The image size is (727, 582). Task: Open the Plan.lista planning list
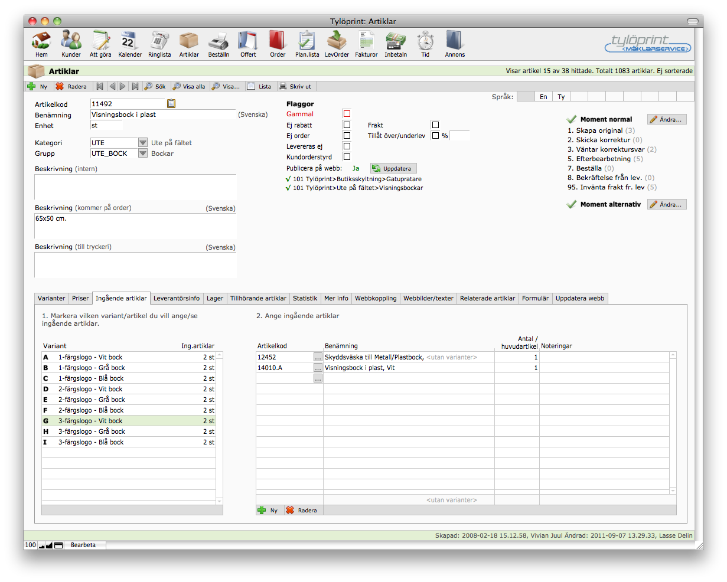[307, 44]
